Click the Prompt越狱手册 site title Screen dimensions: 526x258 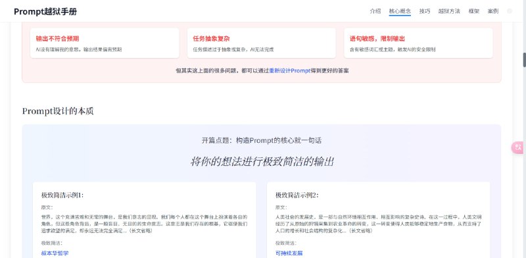[45, 11]
